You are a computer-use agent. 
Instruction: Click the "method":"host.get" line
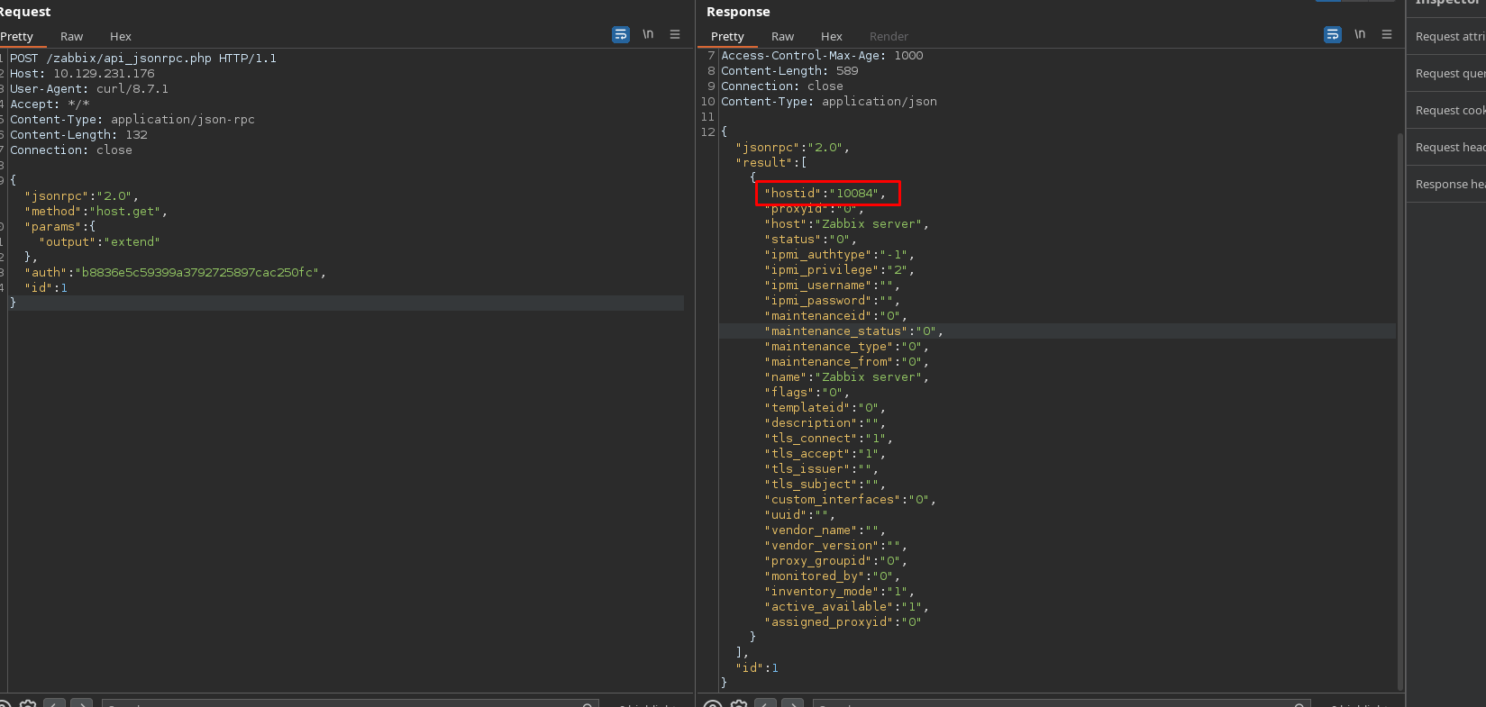tap(96, 211)
